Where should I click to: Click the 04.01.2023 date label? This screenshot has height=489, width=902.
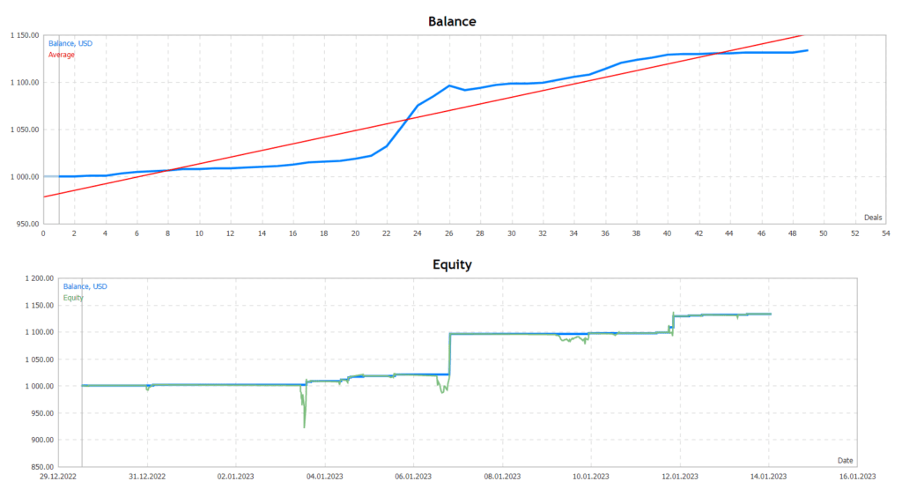324,477
